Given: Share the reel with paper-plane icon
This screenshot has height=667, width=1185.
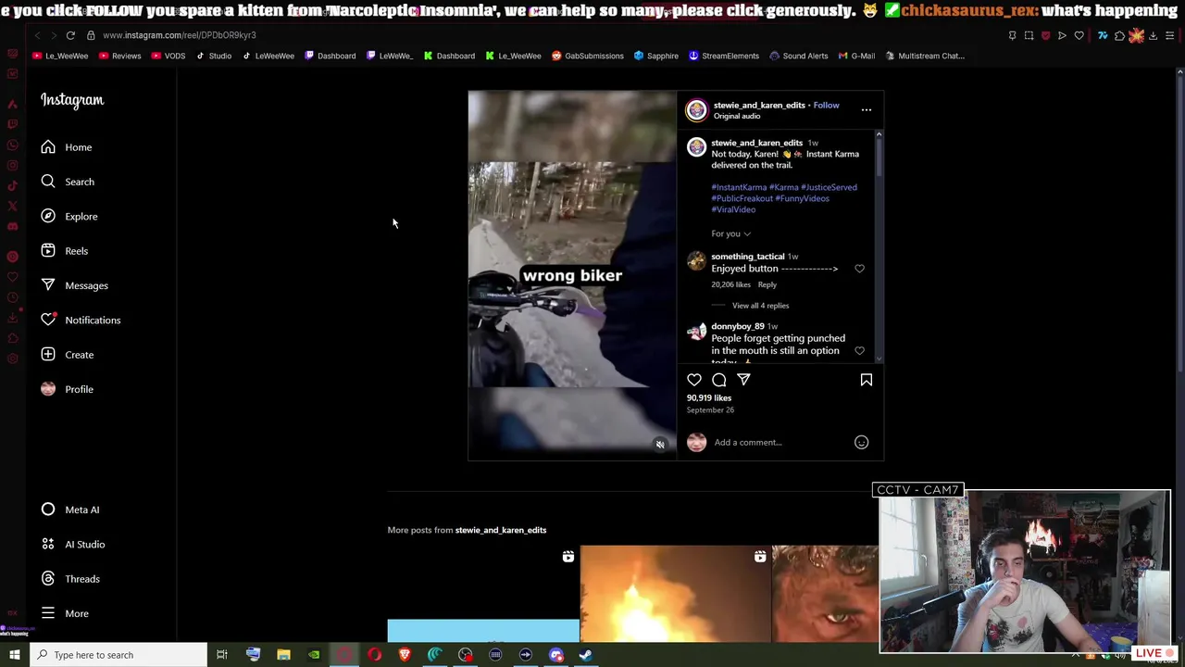Looking at the screenshot, I should [x=743, y=380].
